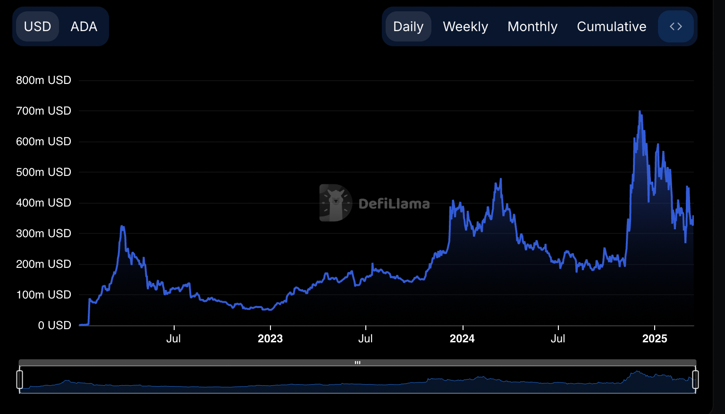Screen dimensions: 725x414
Task: Click the 100m USD axis label
Action: (x=43, y=295)
